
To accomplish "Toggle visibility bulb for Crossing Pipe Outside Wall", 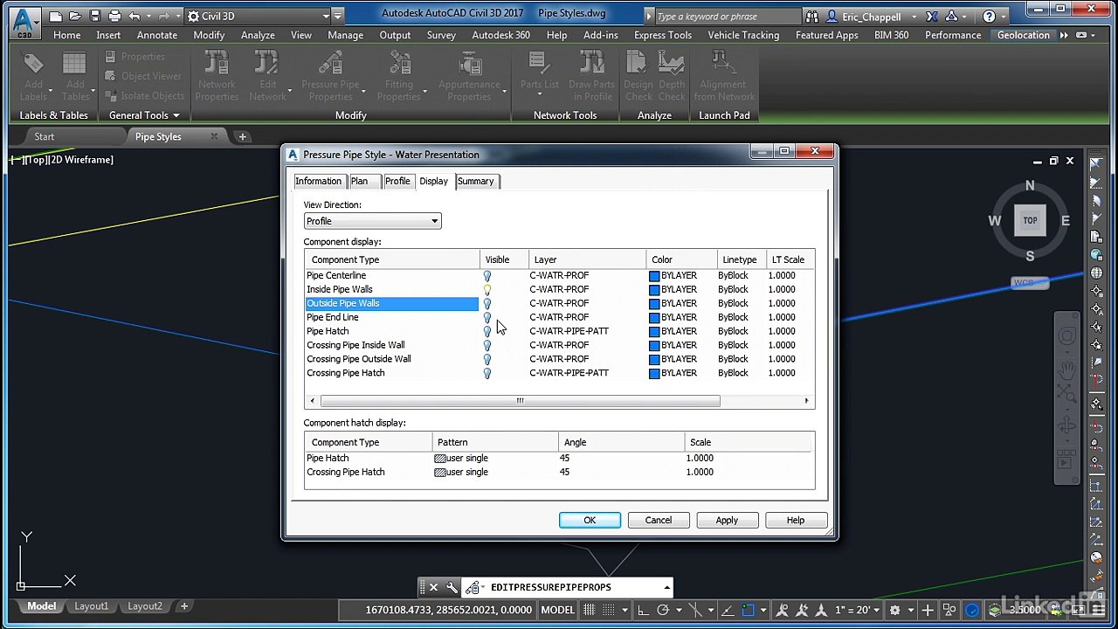I will (x=487, y=359).
